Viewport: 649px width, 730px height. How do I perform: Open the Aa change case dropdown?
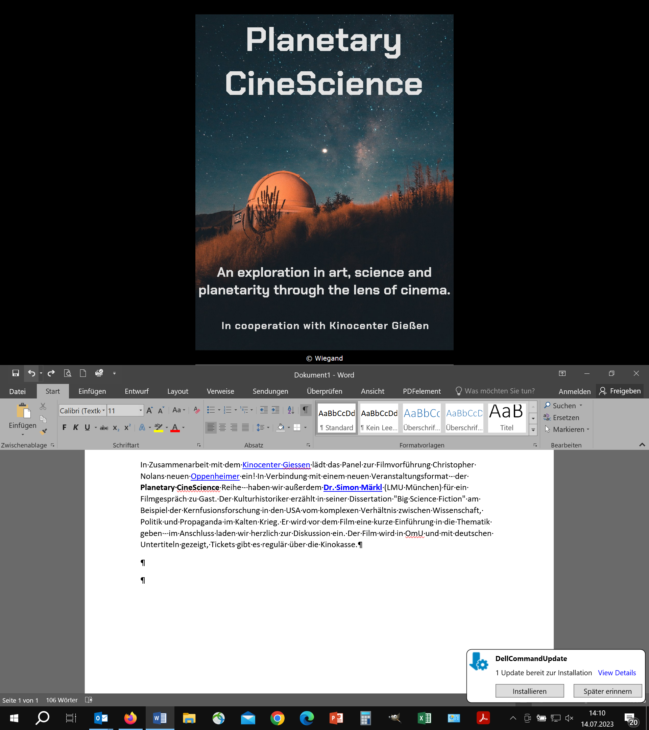[179, 410]
